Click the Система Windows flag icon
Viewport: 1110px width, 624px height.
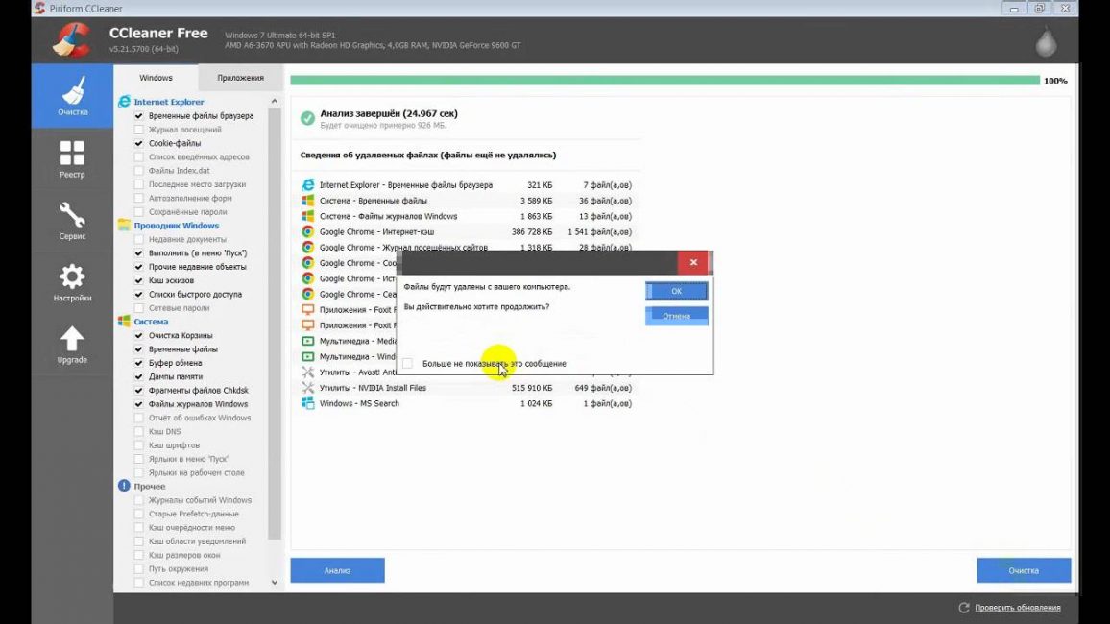click(124, 322)
